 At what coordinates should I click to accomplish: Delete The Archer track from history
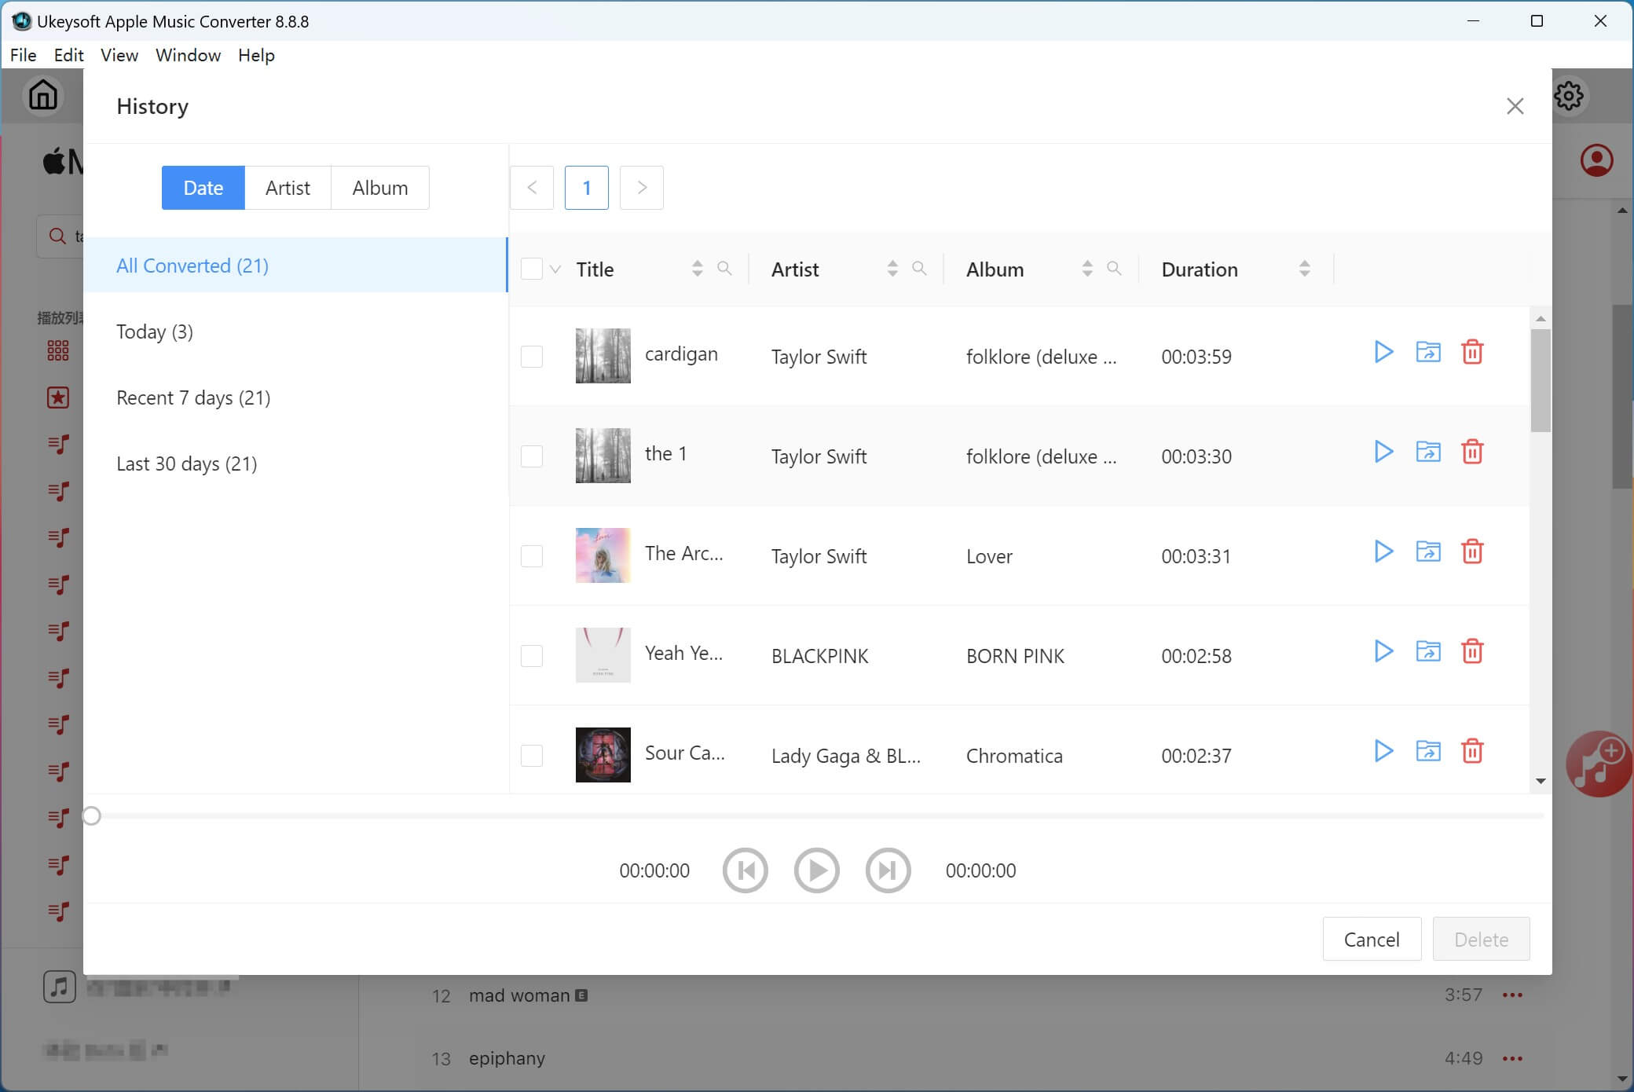[x=1472, y=551]
